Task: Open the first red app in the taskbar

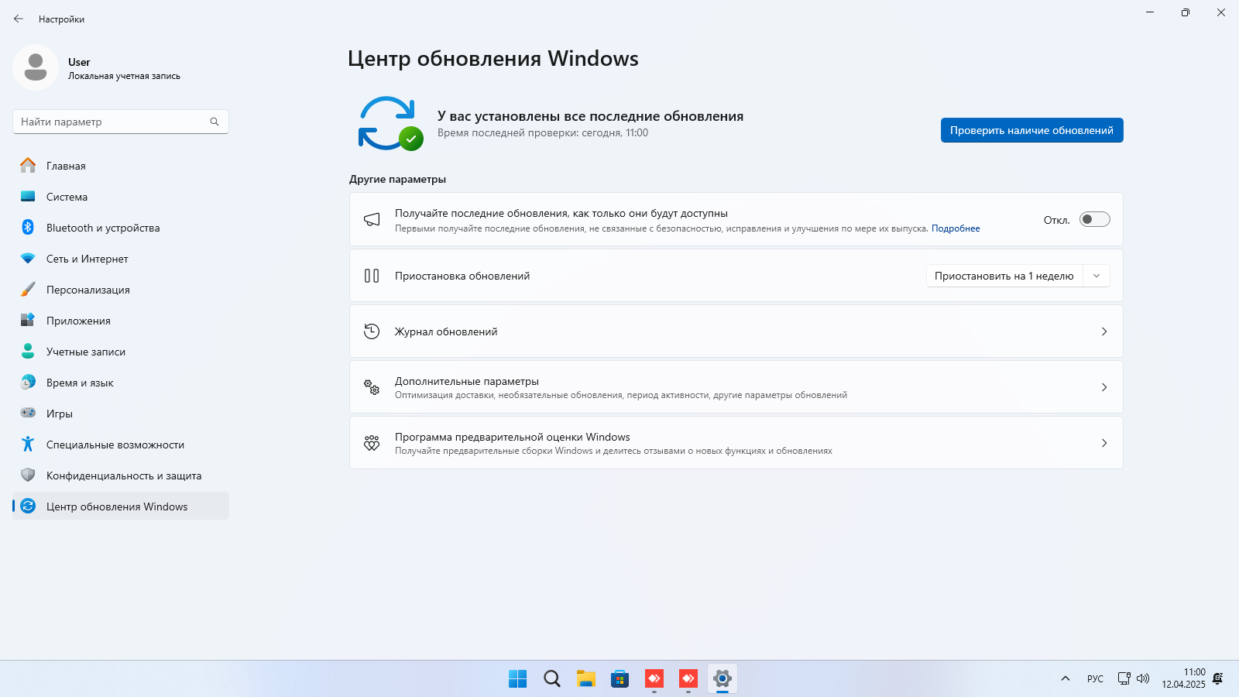Action: (654, 679)
